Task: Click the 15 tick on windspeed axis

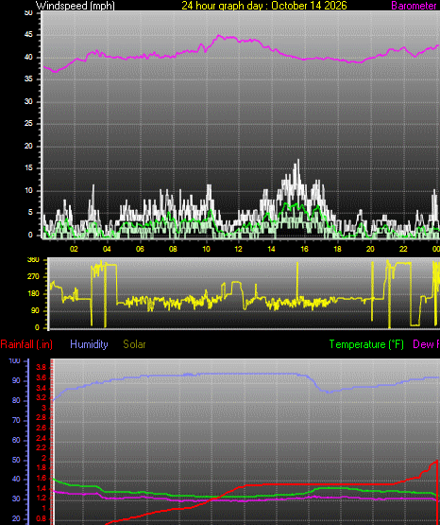Action: pyautogui.click(x=28, y=168)
